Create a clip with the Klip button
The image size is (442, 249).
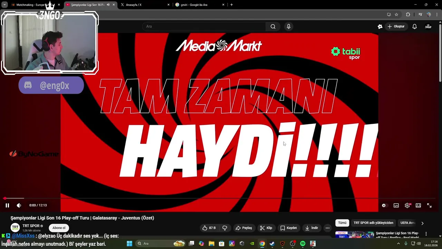coord(266,228)
